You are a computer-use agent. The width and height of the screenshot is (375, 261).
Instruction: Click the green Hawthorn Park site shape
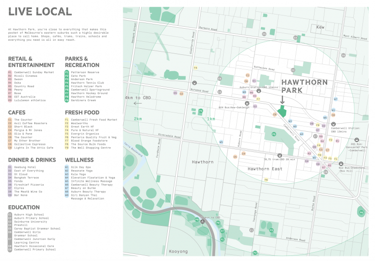coord(282,112)
